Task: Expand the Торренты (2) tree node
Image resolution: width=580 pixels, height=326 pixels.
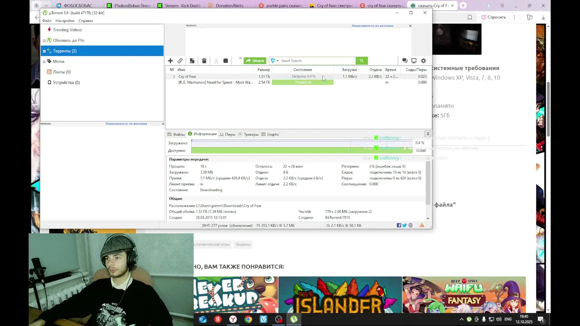Action: 44,51
